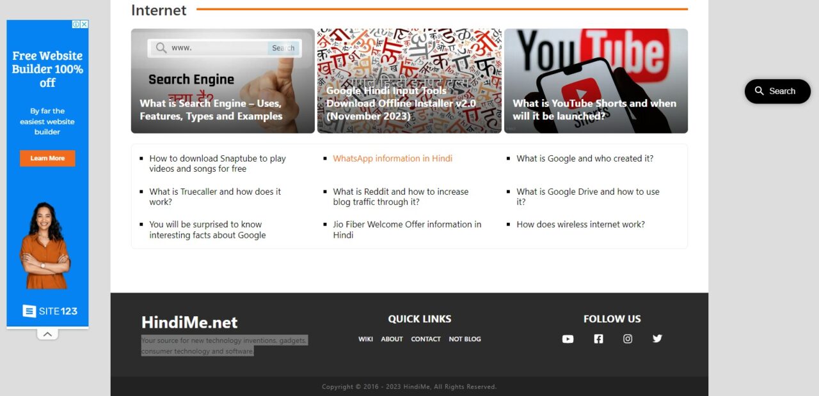Open 'interesting facts about Google' link
This screenshot has height=396, width=819.
[x=207, y=229]
